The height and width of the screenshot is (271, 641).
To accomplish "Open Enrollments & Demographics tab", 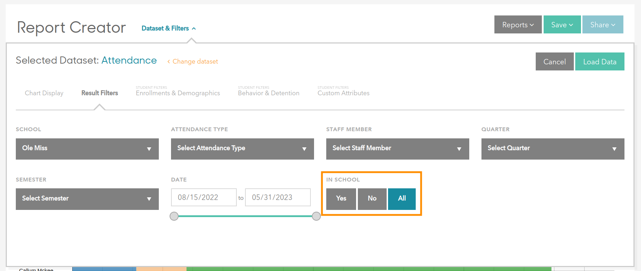I will coord(177,93).
